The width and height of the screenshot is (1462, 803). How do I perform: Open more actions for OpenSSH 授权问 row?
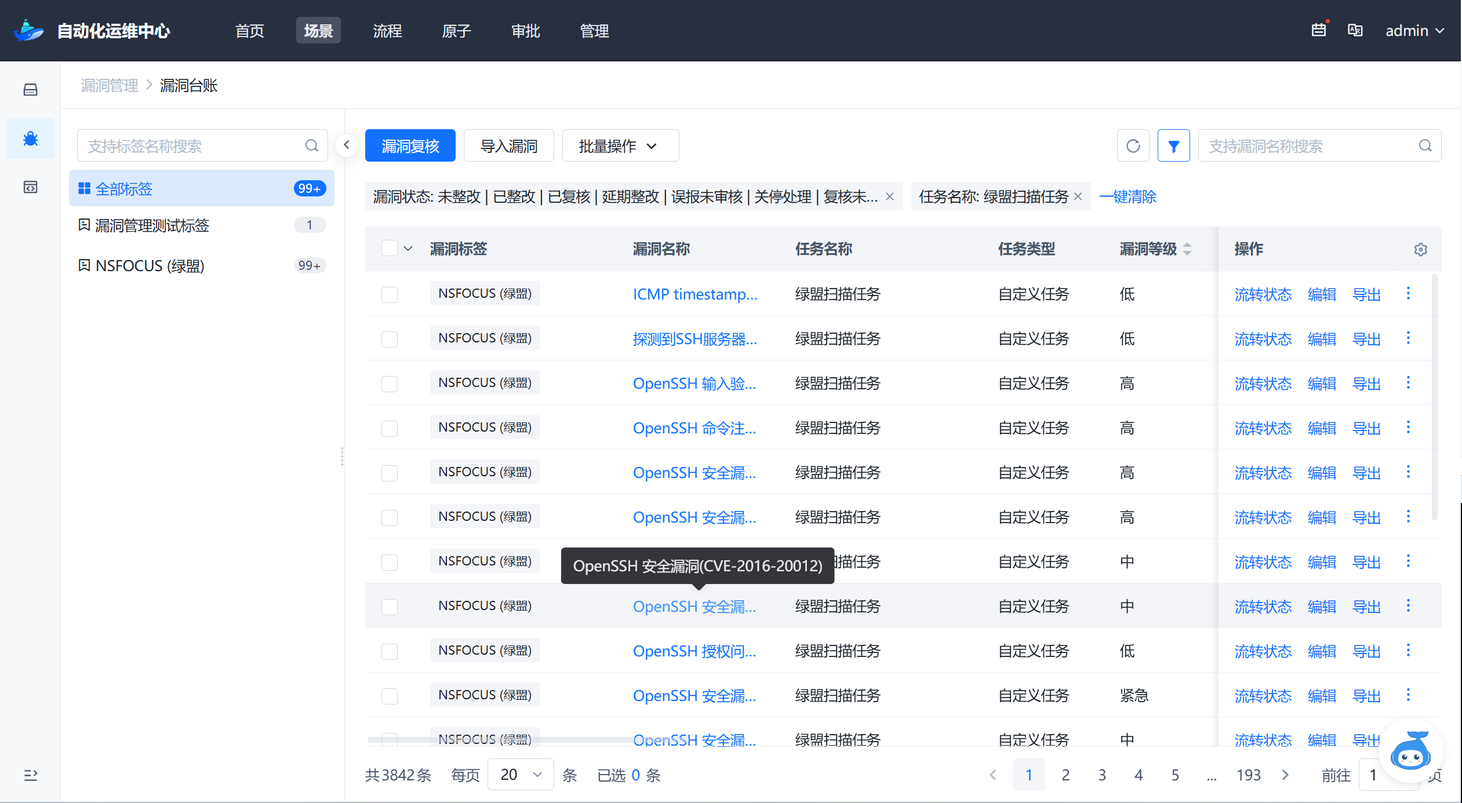click(x=1408, y=651)
